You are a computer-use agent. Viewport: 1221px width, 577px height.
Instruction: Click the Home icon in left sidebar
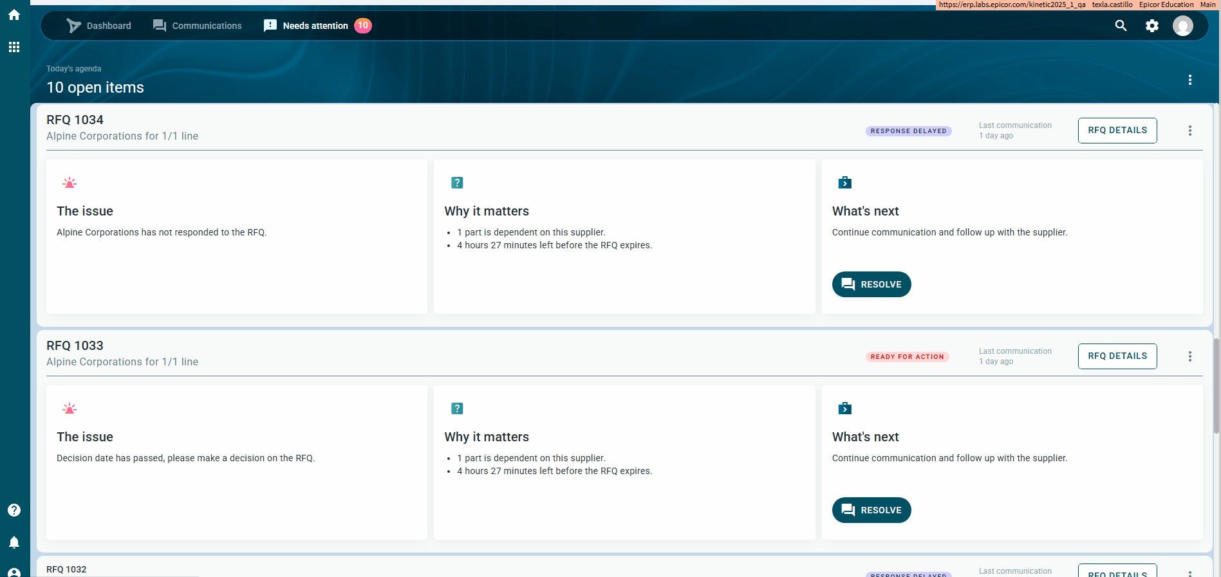pos(14,15)
